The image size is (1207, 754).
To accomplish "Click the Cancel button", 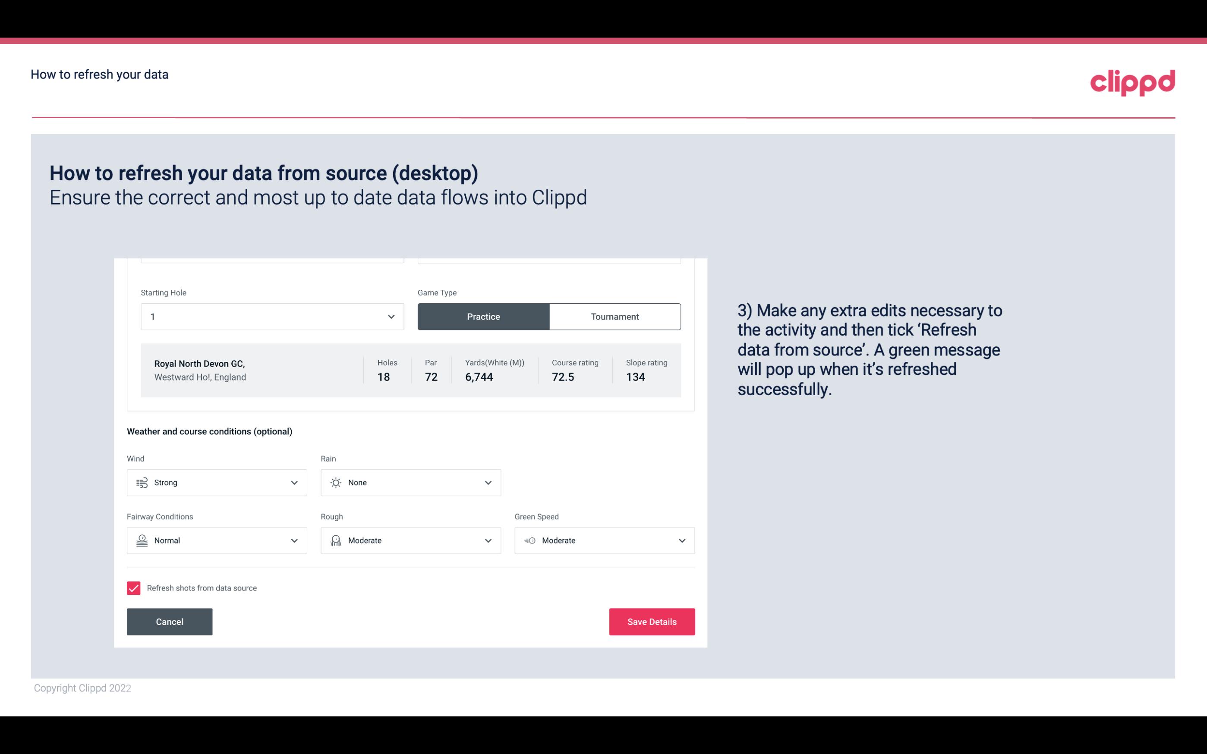I will (x=170, y=621).
